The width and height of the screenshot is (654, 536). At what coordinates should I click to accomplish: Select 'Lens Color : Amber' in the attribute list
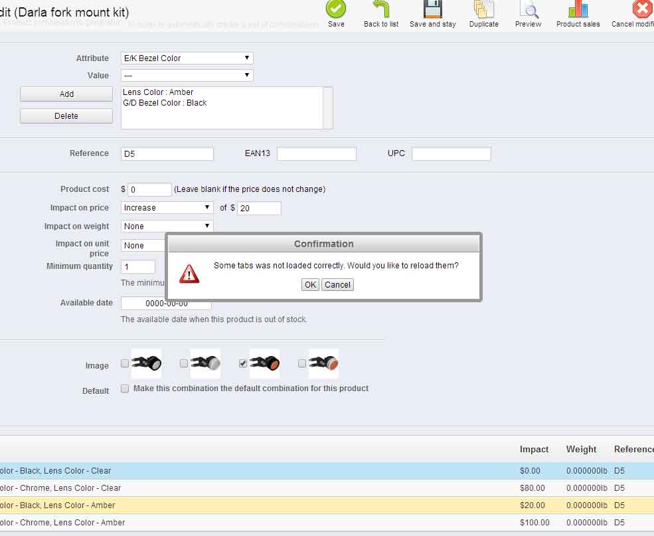click(158, 92)
